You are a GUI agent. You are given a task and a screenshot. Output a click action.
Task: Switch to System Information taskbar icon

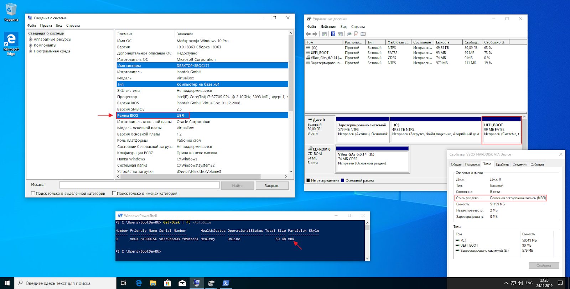[x=197, y=283]
